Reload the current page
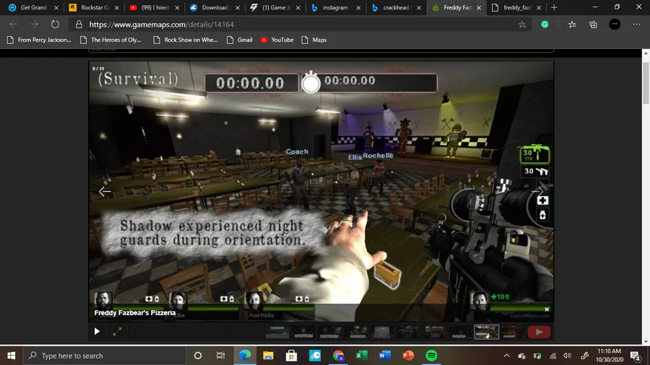Image resolution: width=650 pixels, height=365 pixels. tap(55, 25)
